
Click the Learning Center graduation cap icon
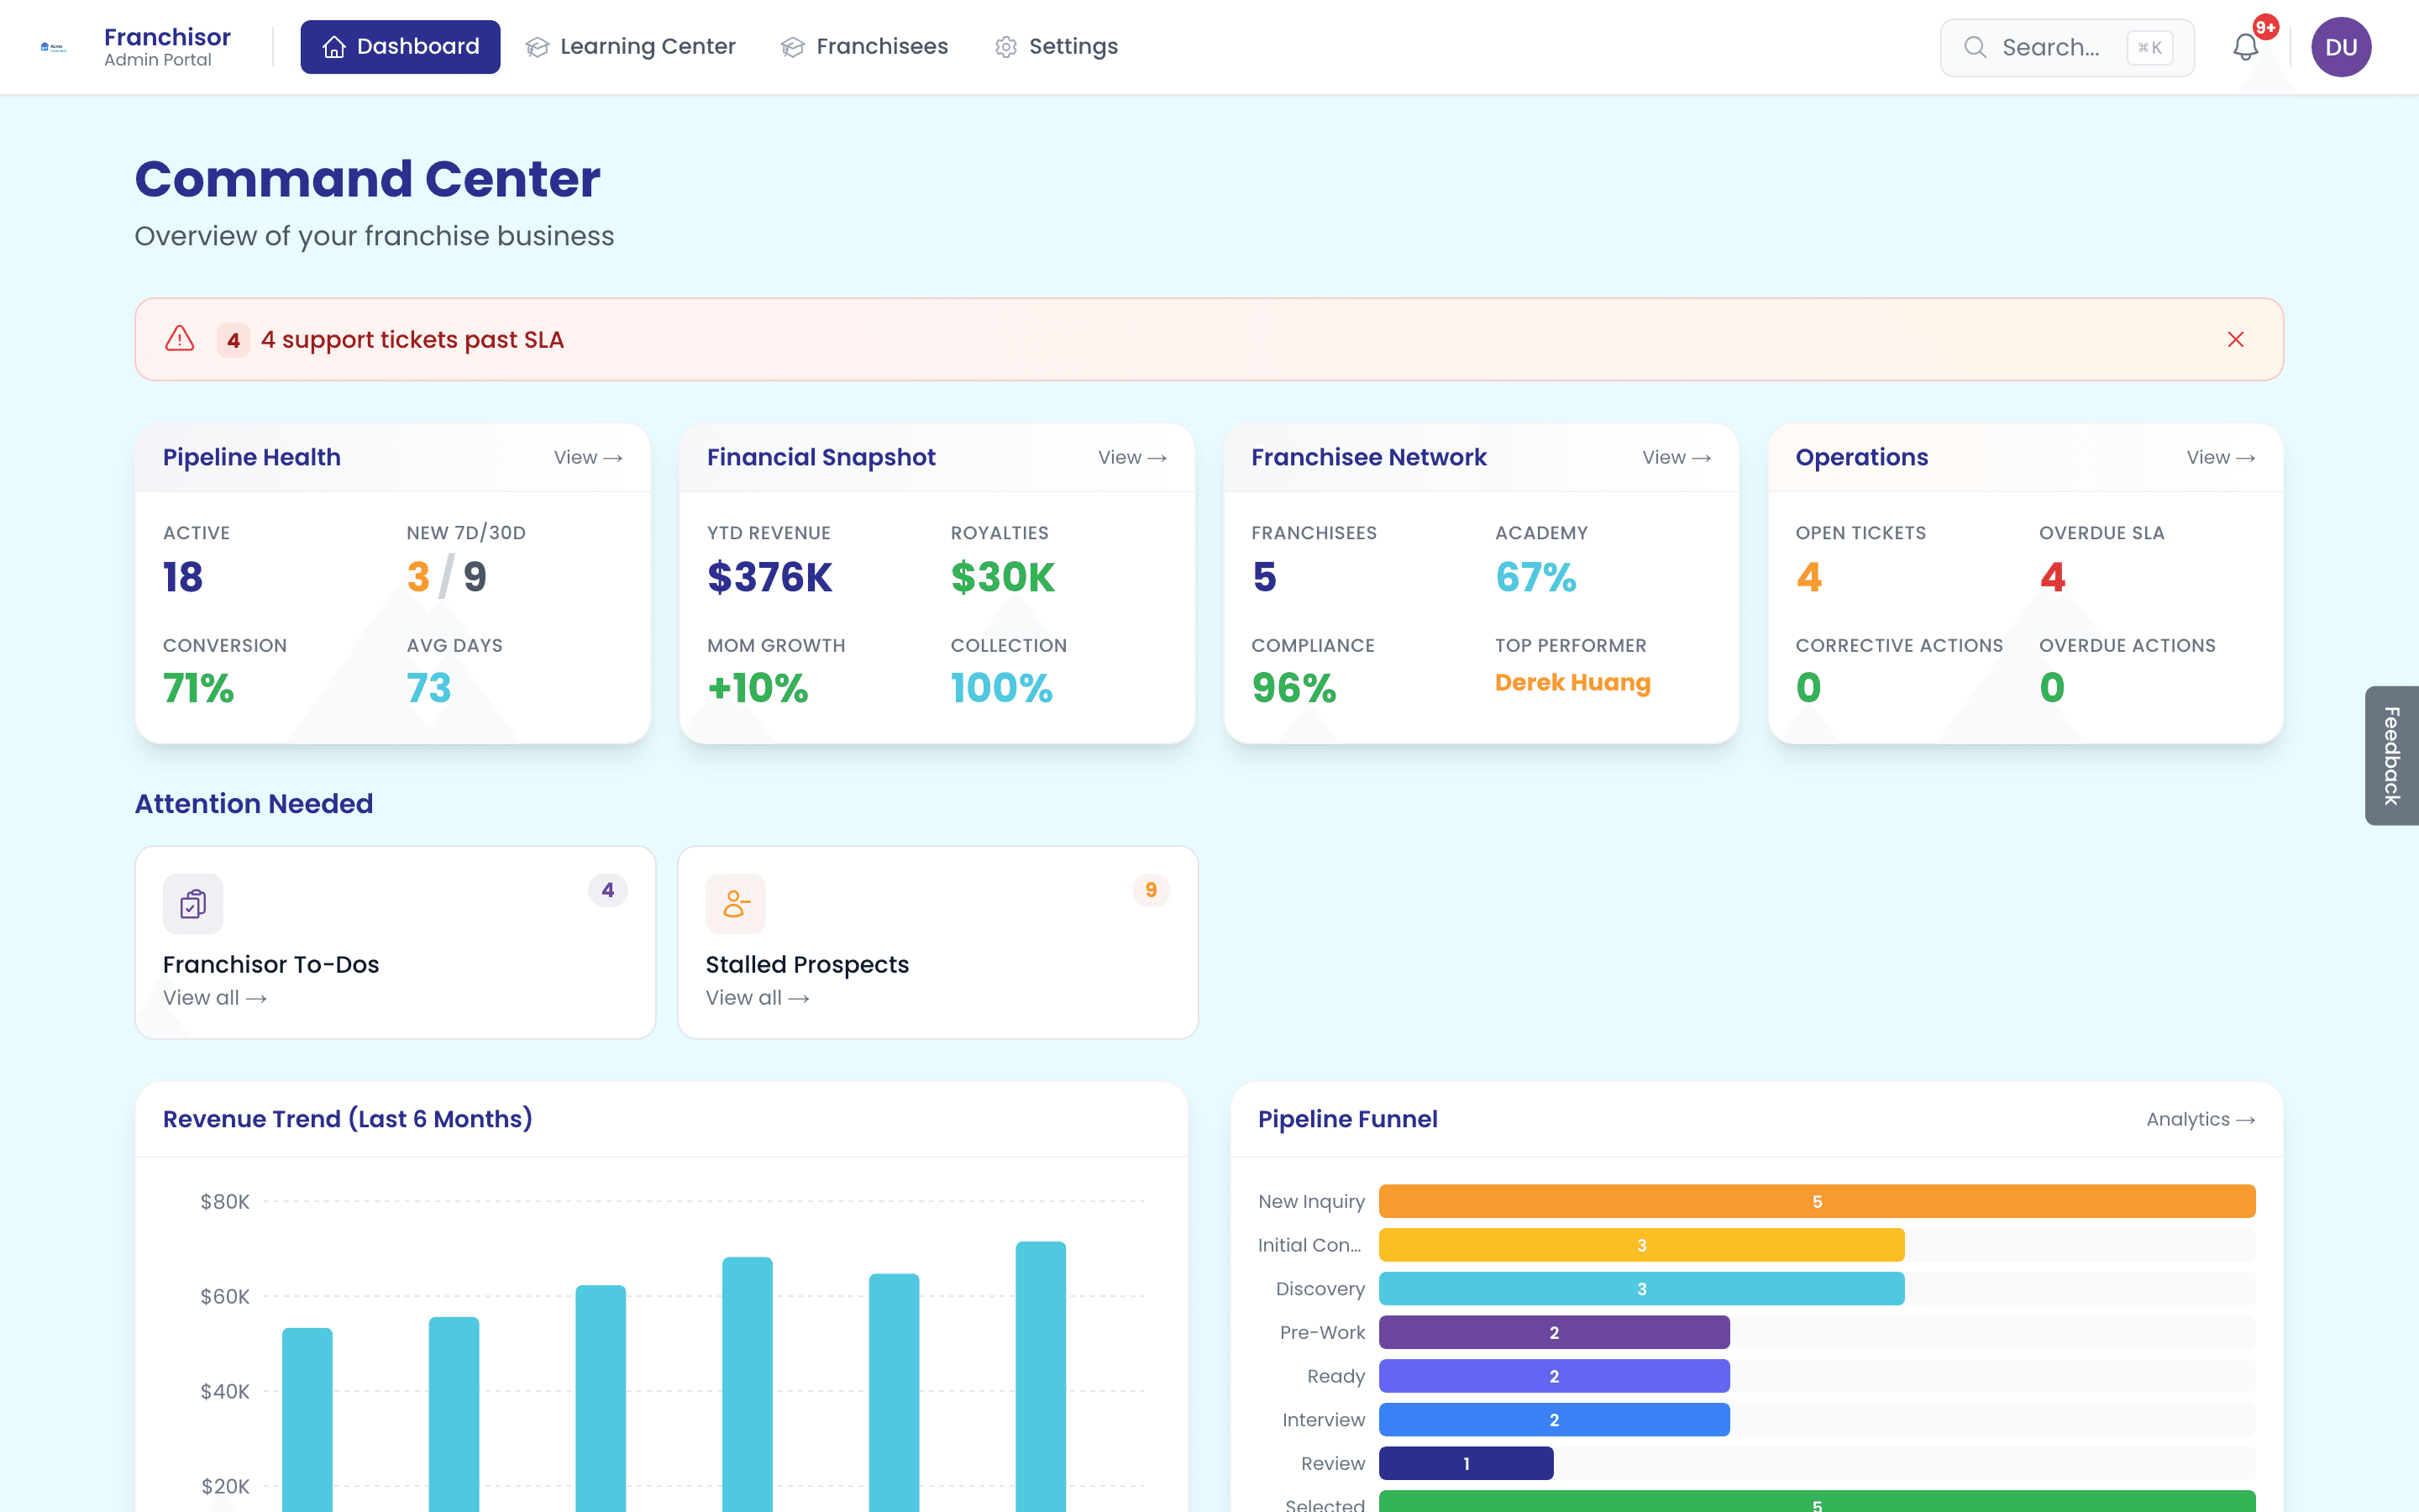pyautogui.click(x=537, y=47)
